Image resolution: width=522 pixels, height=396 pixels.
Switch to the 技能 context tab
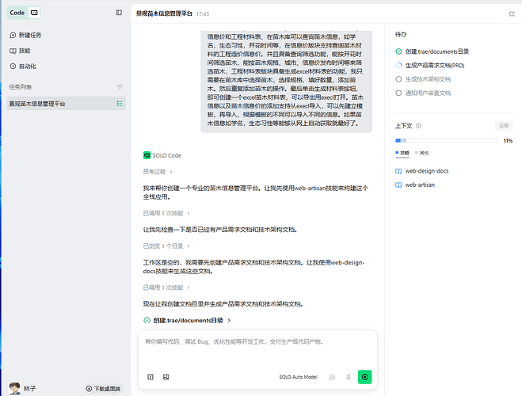tap(402, 153)
